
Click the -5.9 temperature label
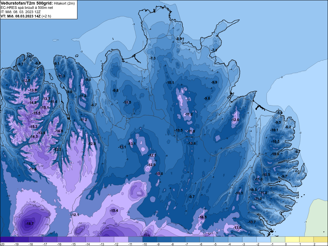pos(279,113)
